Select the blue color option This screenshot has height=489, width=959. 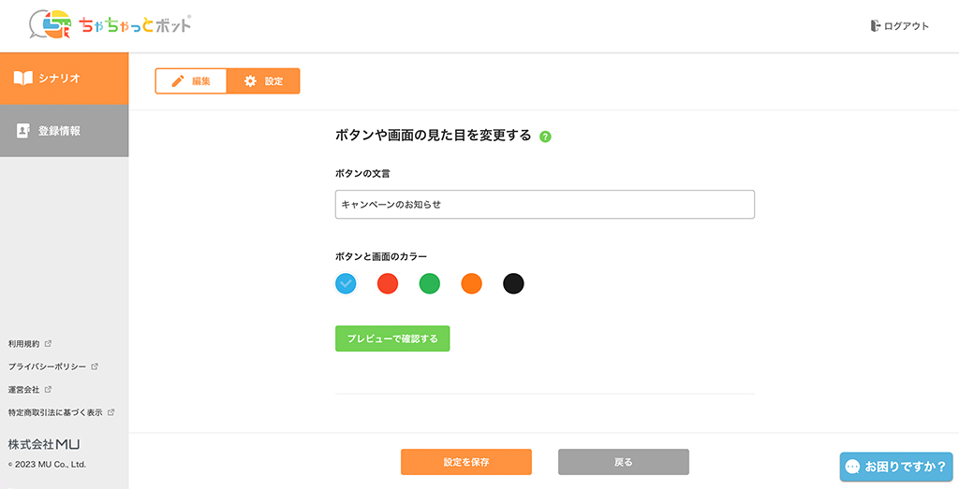[346, 283]
